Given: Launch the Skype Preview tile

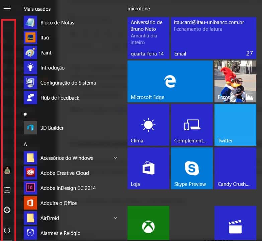Looking at the screenshot, I should (x=192, y=168).
